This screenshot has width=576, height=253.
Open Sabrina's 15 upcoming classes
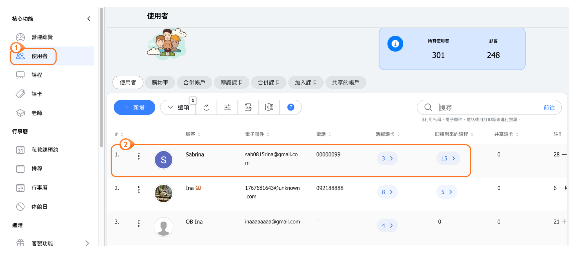[x=448, y=159]
